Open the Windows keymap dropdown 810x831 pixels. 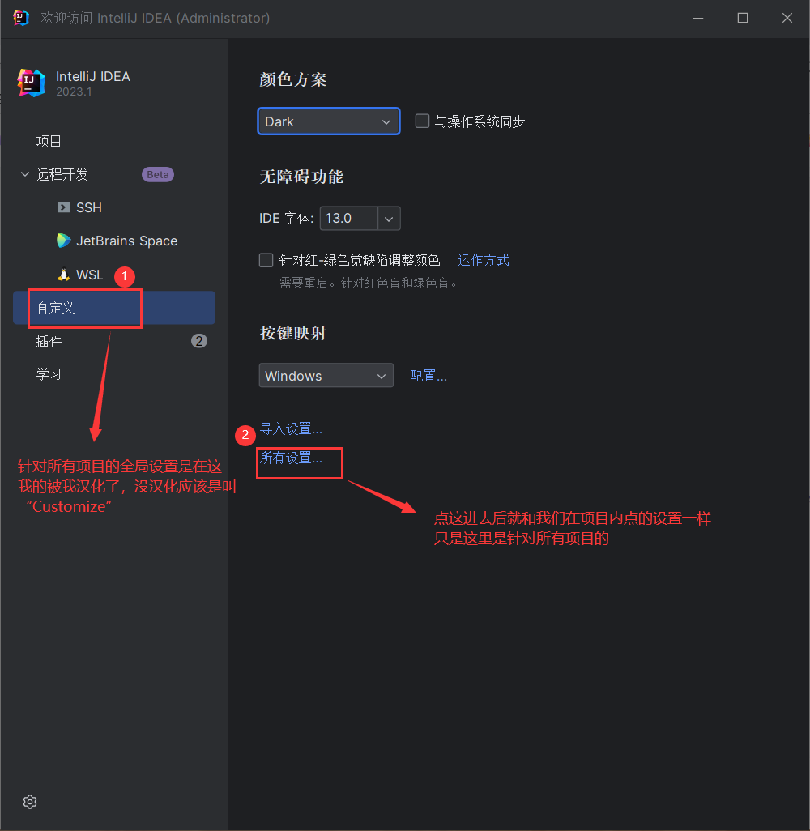(326, 375)
